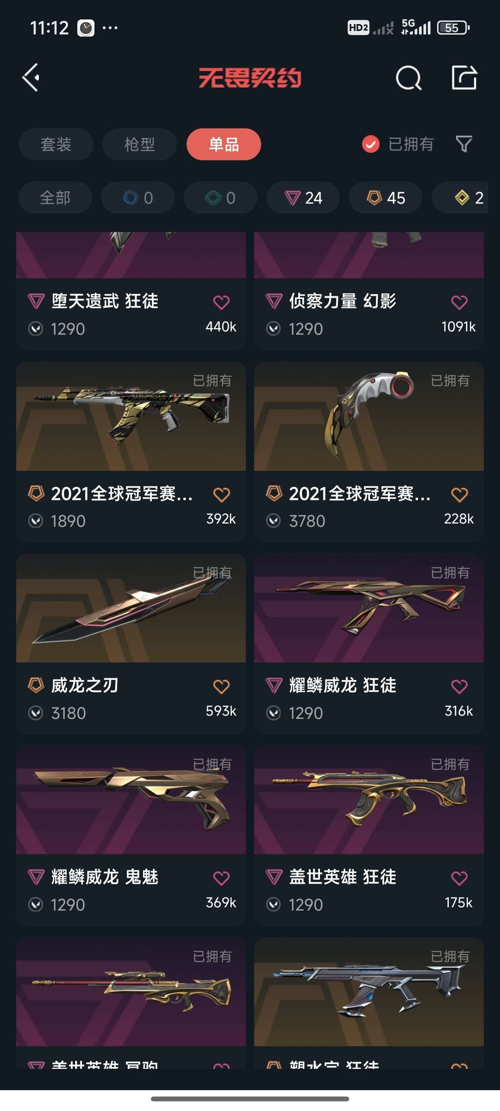This screenshot has height=1111, width=500.
Task: Filter by pink tier showing 24
Action: pyautogui.click(x=303, y=198)
